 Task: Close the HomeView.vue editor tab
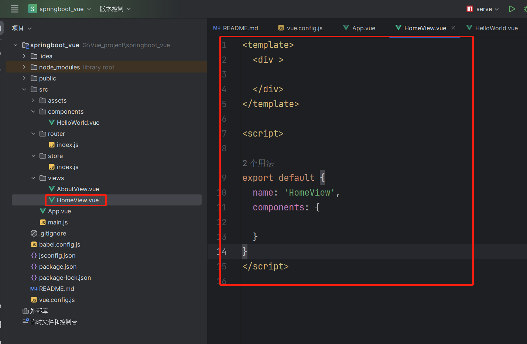(x=453, y=28)
